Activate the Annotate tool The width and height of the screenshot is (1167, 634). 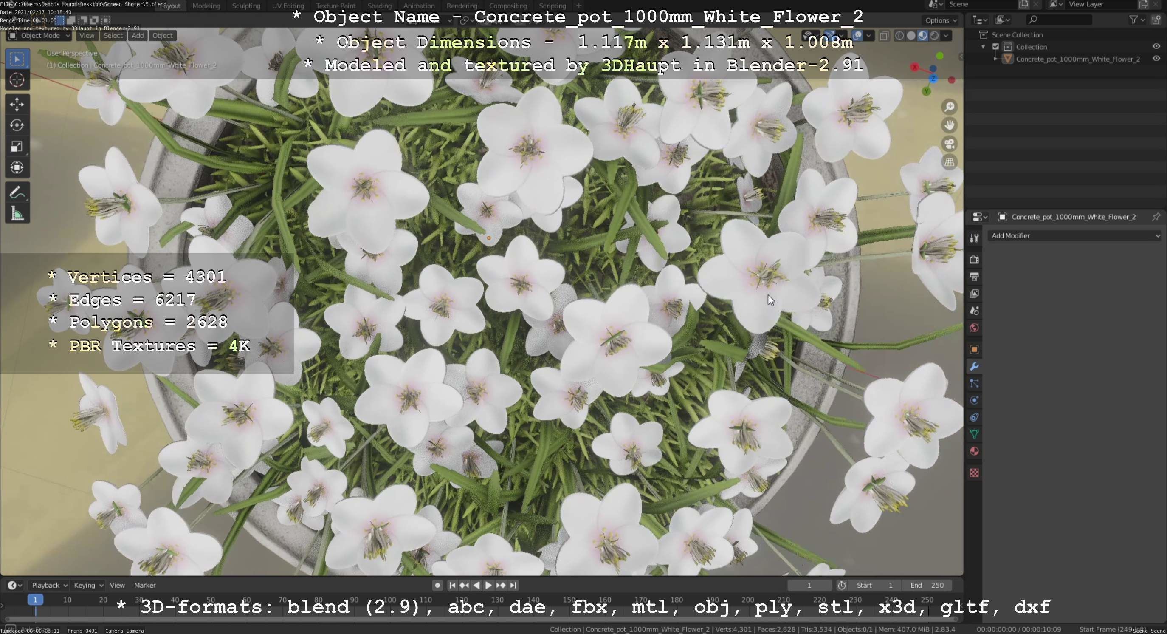(17, 192)
